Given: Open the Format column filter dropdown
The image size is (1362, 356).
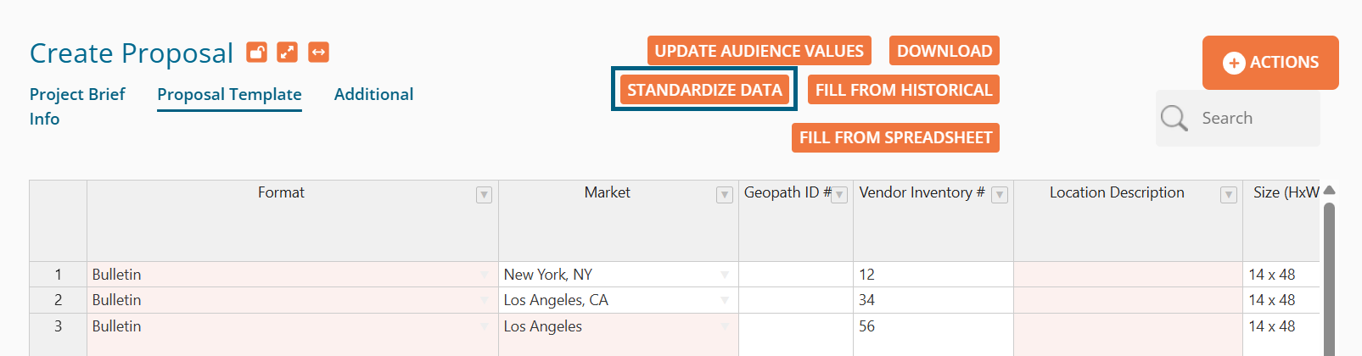Looking at the screenshot, I should click(484, 195).
